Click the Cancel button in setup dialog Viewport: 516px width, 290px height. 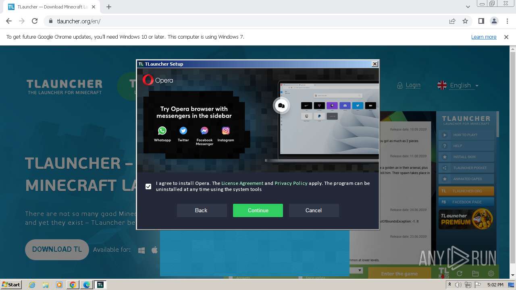pos(314,210)
